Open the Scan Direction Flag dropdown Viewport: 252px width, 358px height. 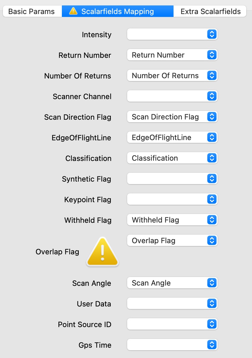pyautogui.click(x=172, y=117)
